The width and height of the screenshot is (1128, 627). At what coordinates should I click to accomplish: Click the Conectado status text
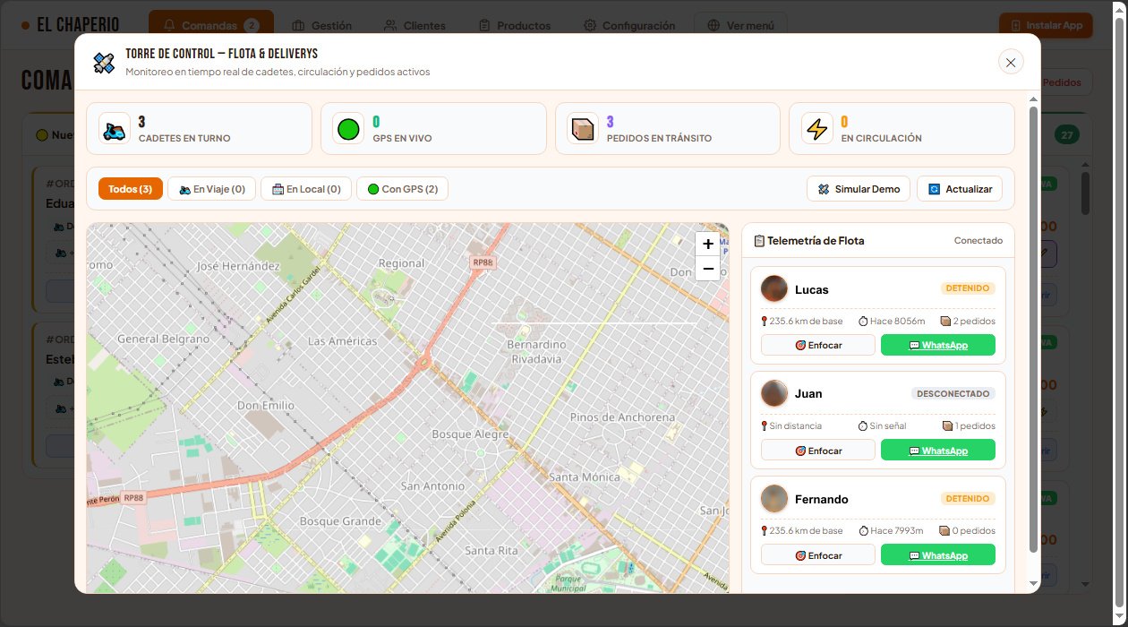(978, 241)
